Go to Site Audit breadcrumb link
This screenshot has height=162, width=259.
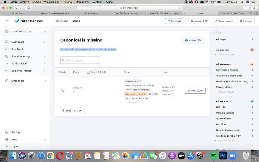61,21
